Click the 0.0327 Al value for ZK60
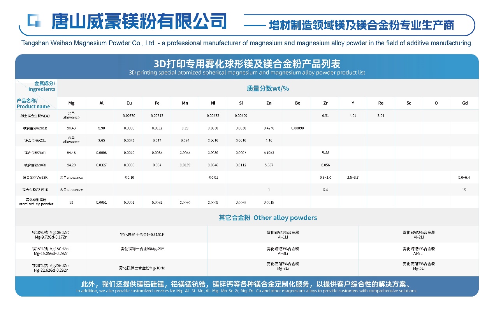Image resolution: width=494 pixels, height=309 pixels. pyautogui.click(x=101, y=165)
